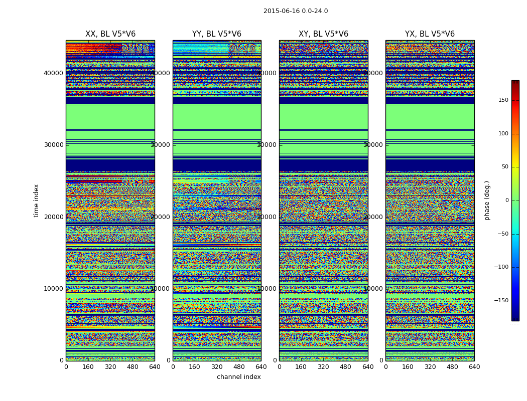Select the 'YY, BL V5*V6' subplot title
The width and height of the screenshot is (527, 401).
pyautogui.click(x=217, y=34)
